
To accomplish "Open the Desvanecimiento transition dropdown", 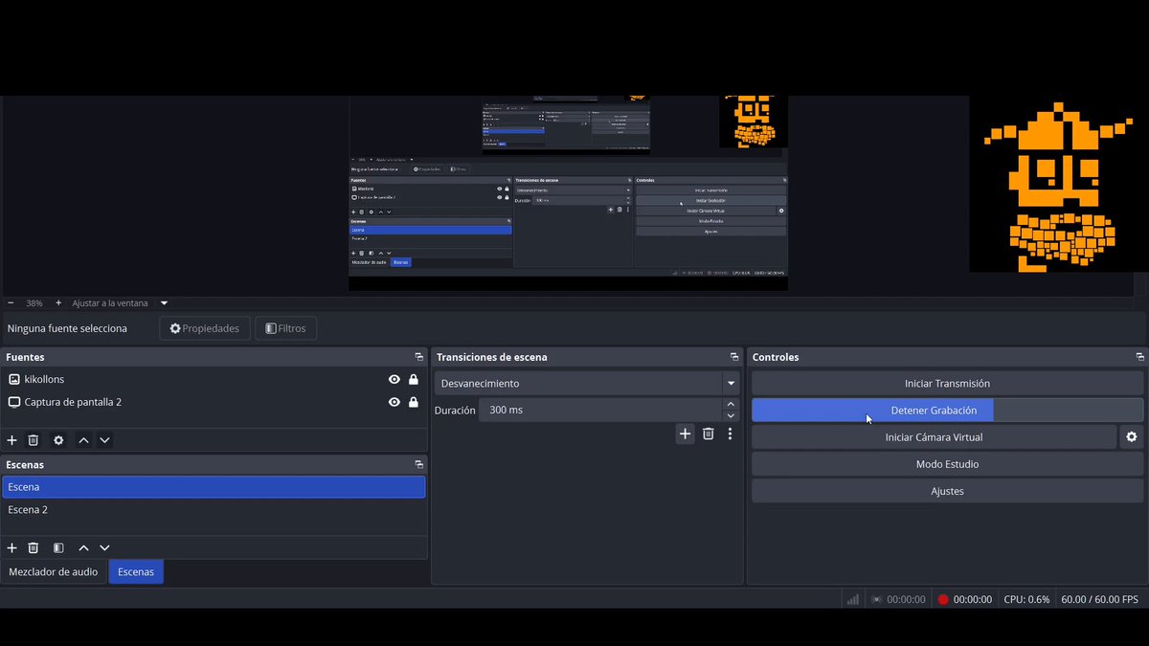I will click(587, 384).
